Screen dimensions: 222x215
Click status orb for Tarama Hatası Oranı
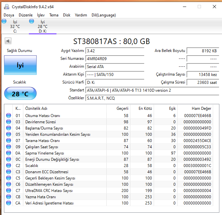pyautogui.click(x=9, y=140)
